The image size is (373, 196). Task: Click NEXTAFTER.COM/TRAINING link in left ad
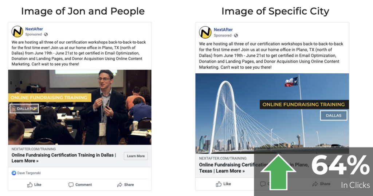coord(34,149)
